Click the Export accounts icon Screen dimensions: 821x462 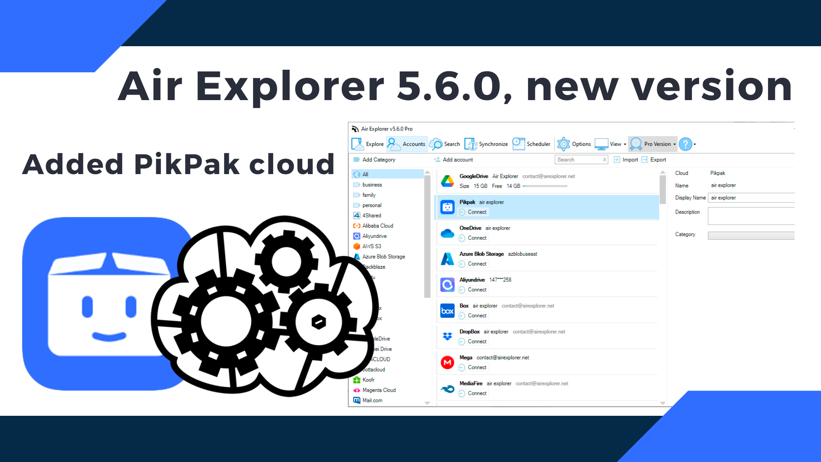653,159
